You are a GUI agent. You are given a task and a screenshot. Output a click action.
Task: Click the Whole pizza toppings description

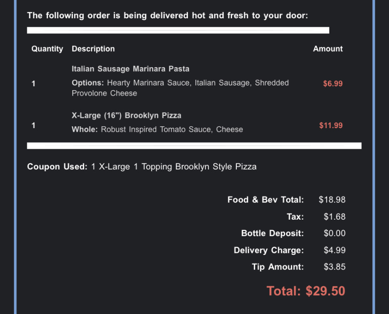pos(157,130)
